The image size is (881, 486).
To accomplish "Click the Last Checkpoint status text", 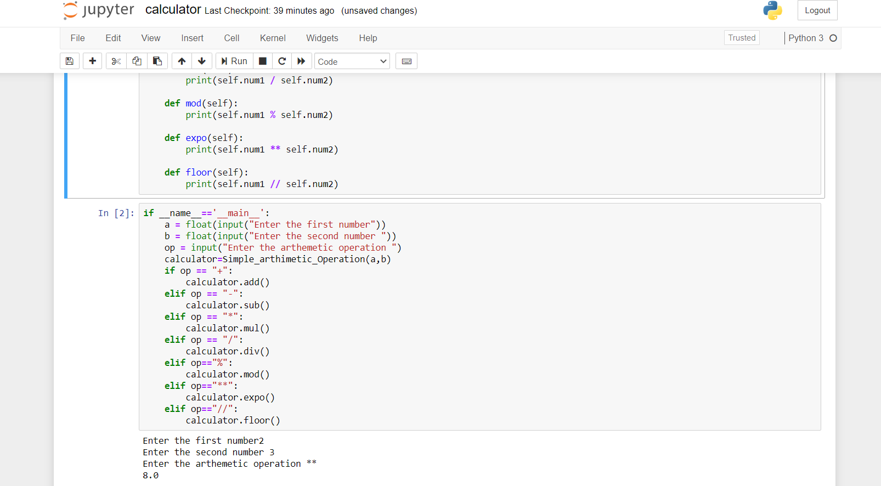I will point(269,11).
